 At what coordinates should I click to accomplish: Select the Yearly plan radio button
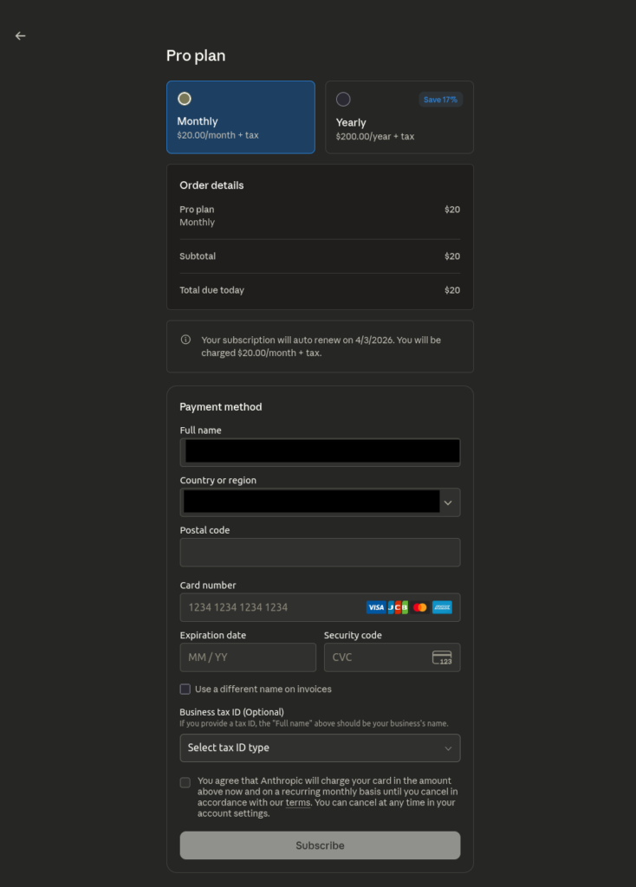pos(343,100)
